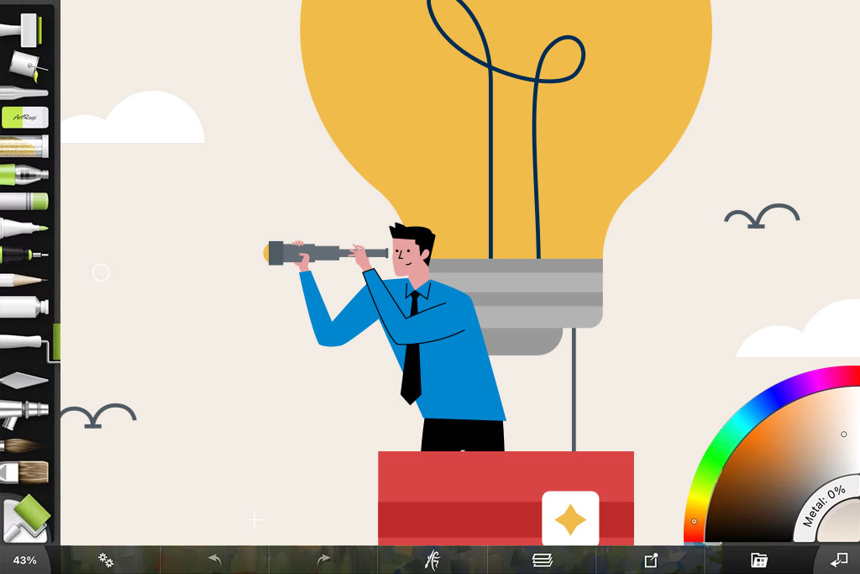This screenshot has height=574, width=860.
Task: Open the export share icon
Action: 651,561
